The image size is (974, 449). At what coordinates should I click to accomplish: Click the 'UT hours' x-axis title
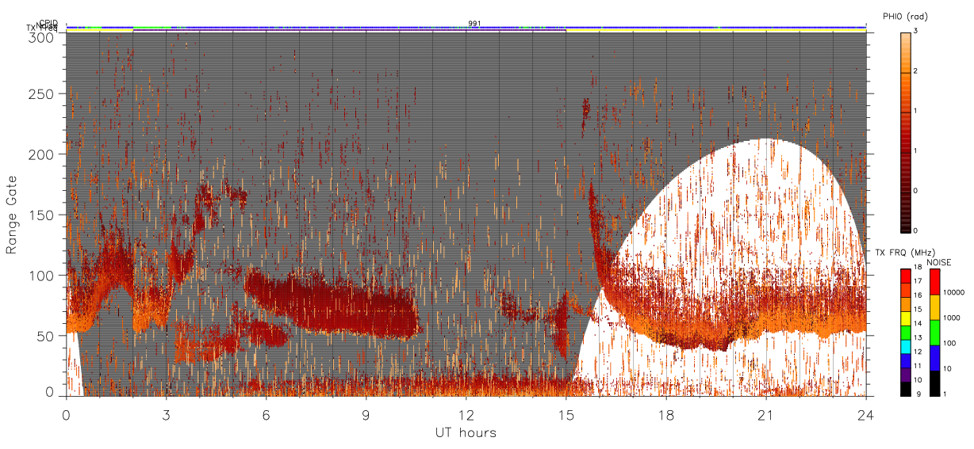pos(466,433)
